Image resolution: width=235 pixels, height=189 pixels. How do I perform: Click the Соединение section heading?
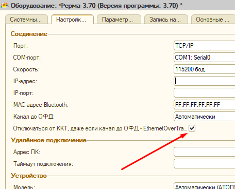[29, 34]
